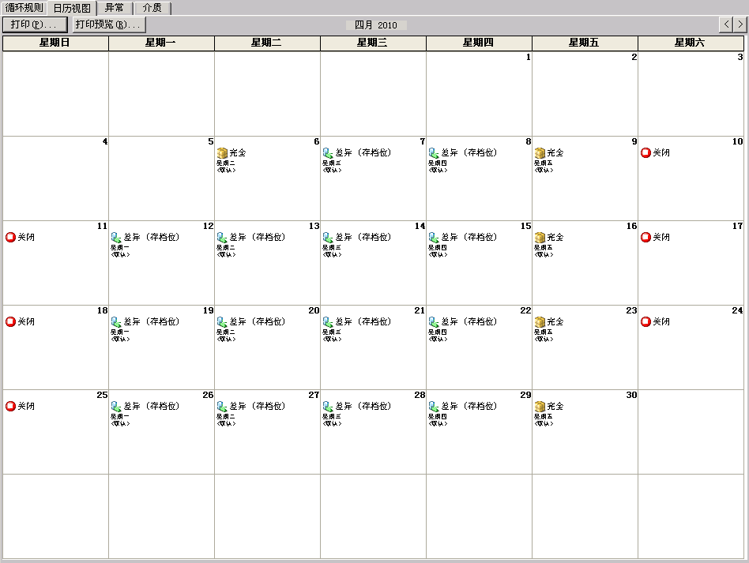Screen dimensions: 749x563
Task: Switch to the 循环规则 tab
Action: [x=24, y=8]
